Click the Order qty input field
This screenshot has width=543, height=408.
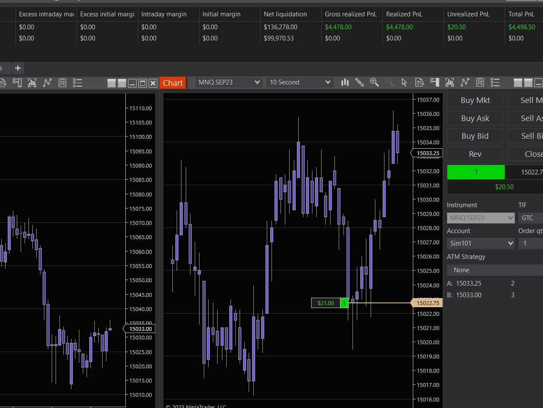click(531, 243)
